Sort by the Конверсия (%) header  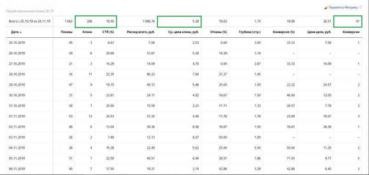pyautogui.click(x=284, y=32)
